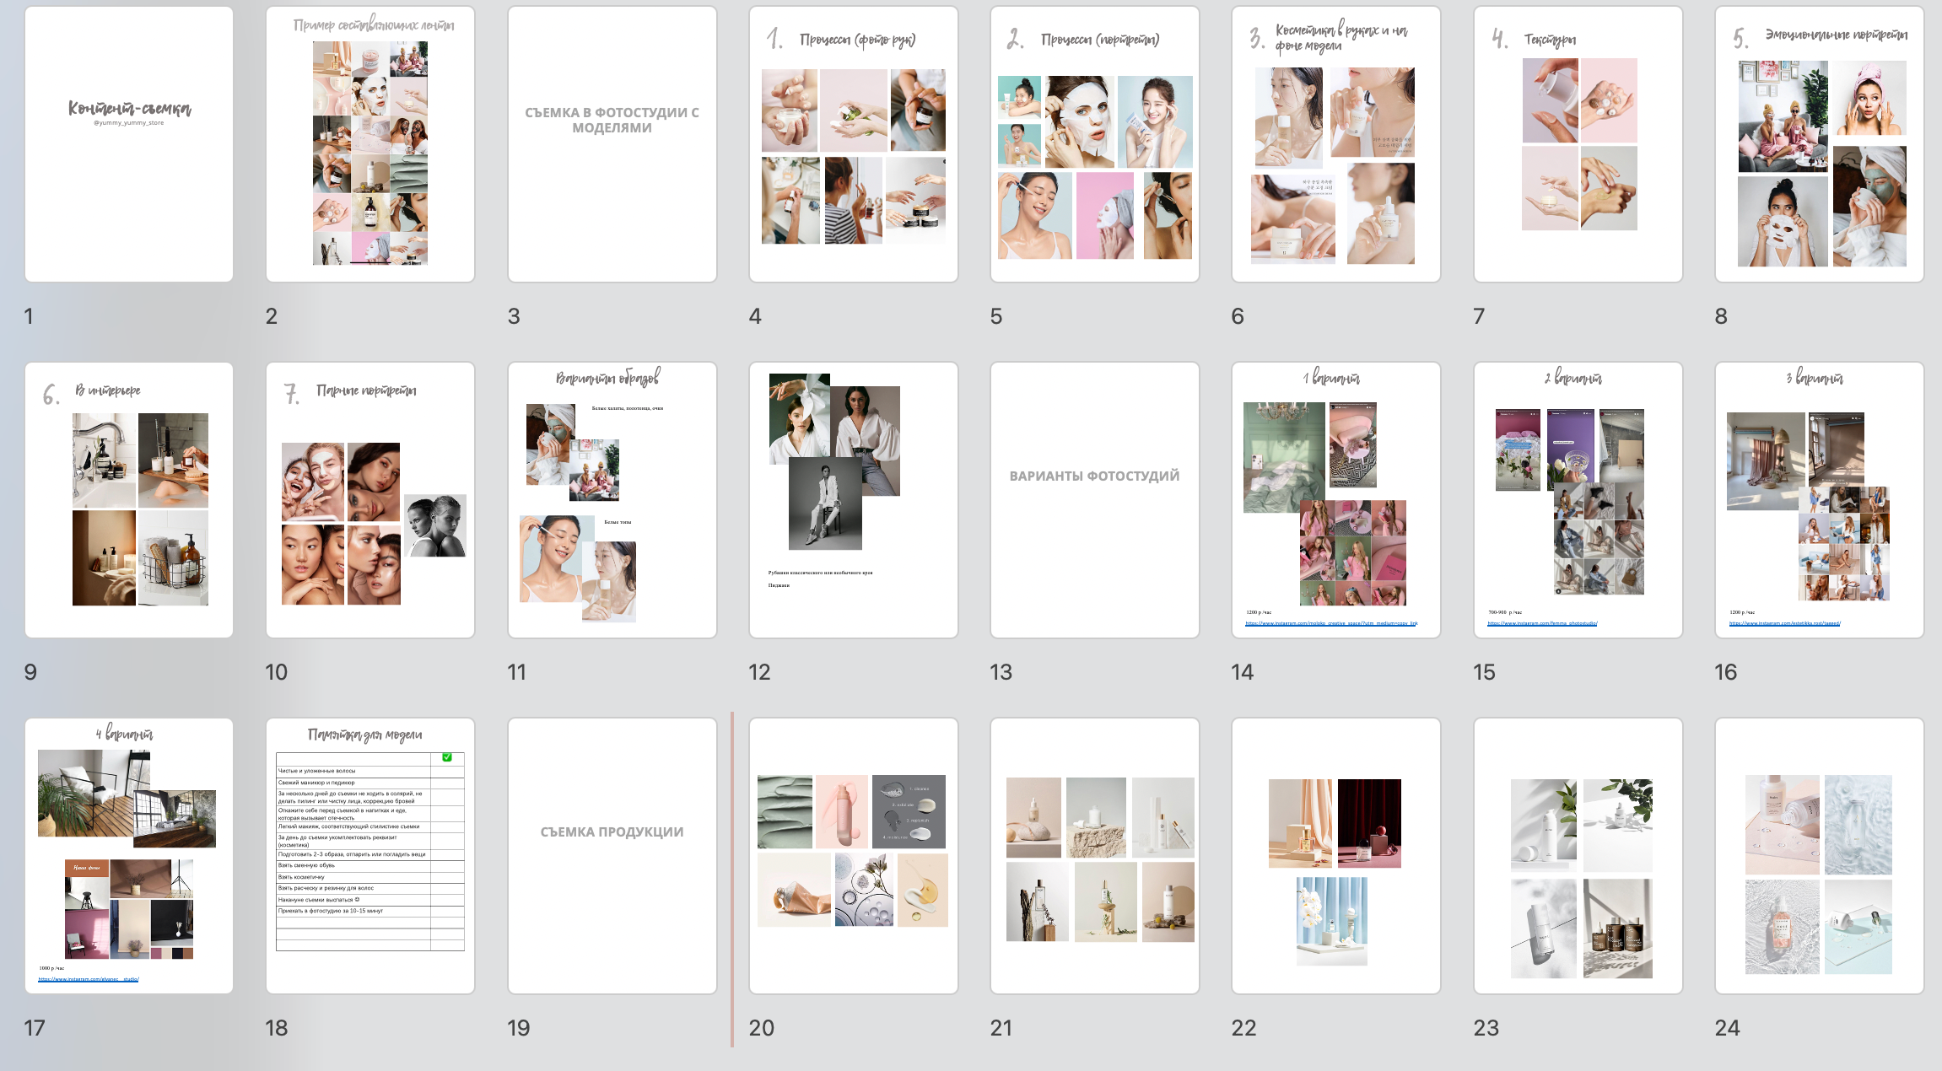Open page 9 'В интерьере' thumbnail
The image size is (1942, 1071).
tap(129, 500)
